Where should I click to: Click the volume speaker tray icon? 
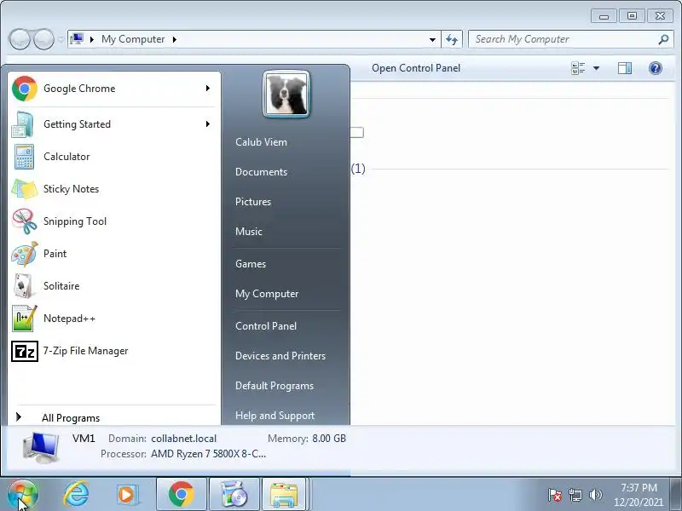click(595, 495)
